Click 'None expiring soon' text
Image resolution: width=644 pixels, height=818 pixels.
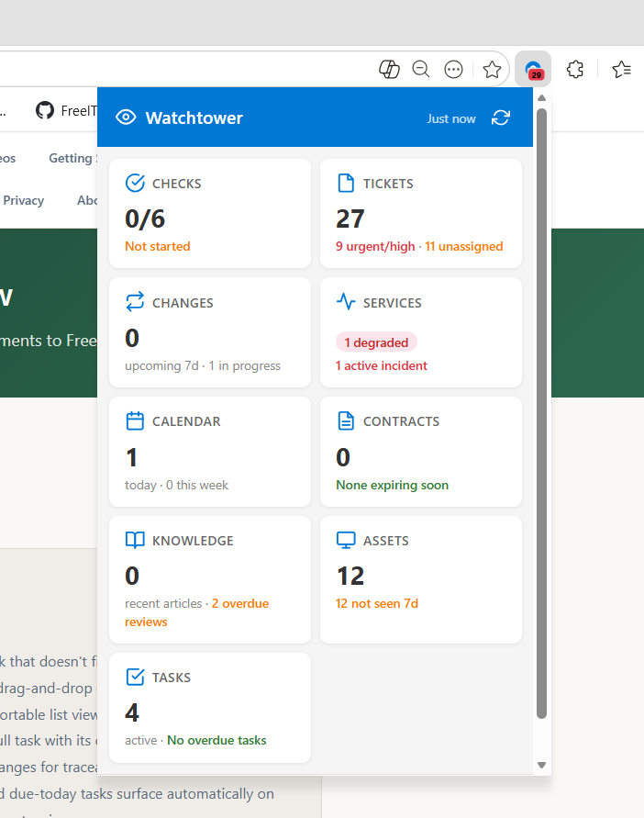[392, 485]
